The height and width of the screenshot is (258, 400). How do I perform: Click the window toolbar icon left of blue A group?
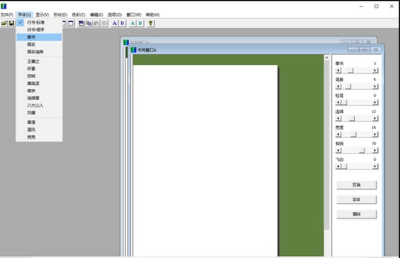point(81,23)
